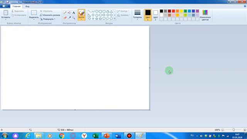Choose the oval callout shape
This screenshot has width=247, height=139.
coord(108,19)
